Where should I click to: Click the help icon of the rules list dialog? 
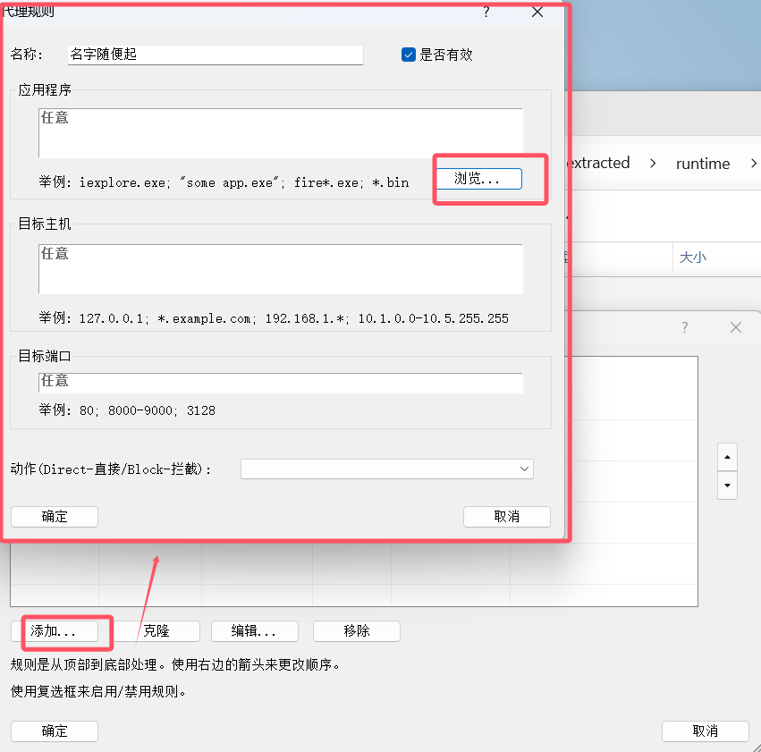pyautogui.click(x=685, y=327)
